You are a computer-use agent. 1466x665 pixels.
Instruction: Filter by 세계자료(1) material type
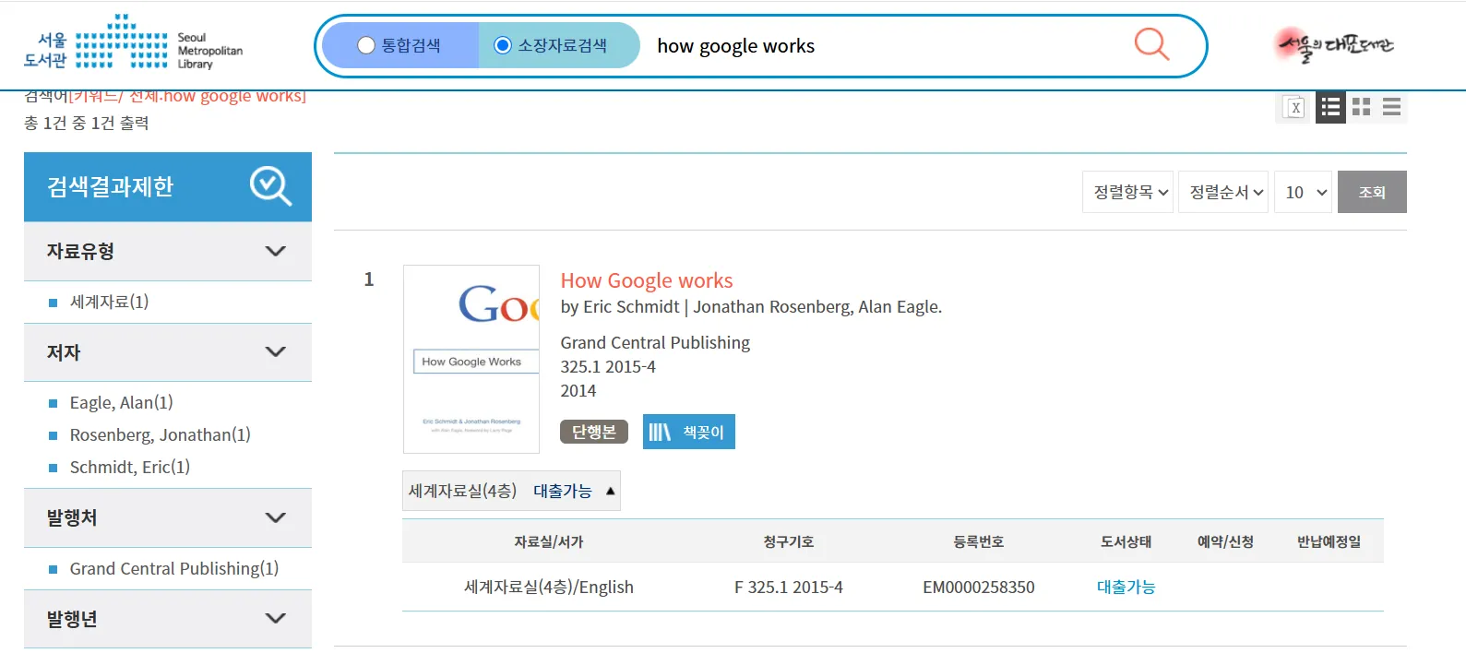(109, 302)
